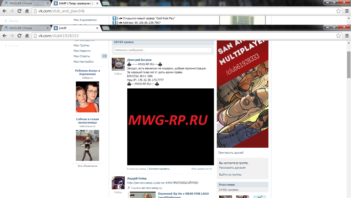Viewport: 351px width, 198px height.
Task: Open Мои Группы in the sidebar
Action: tap(81, 45)
